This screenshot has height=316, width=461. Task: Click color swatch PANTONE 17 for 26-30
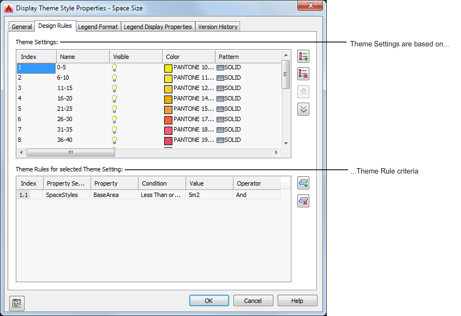tap(168, 120)
